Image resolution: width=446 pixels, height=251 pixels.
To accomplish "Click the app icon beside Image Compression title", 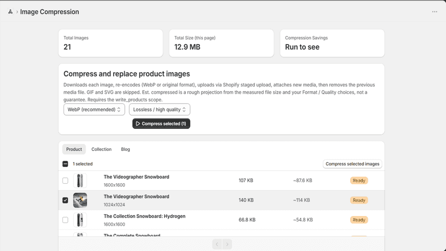I will [10, 12].
